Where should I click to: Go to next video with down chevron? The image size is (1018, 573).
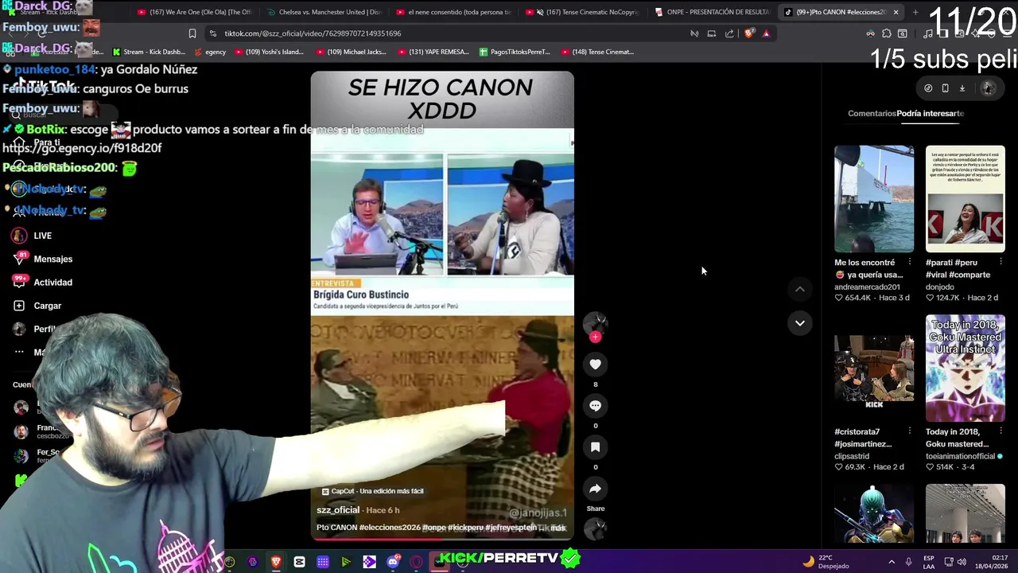800,322
